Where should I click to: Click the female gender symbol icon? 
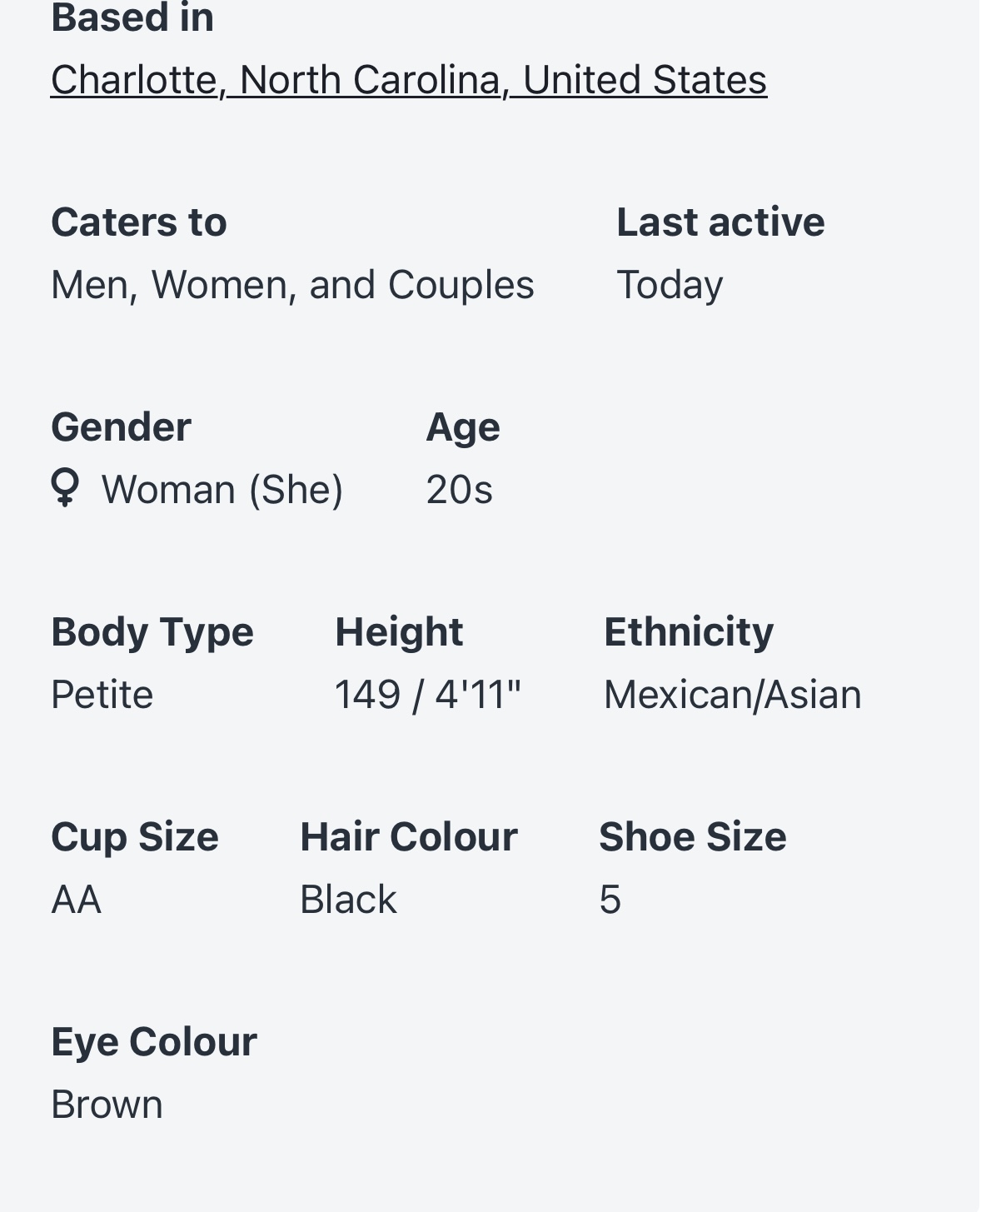(65, 487)
